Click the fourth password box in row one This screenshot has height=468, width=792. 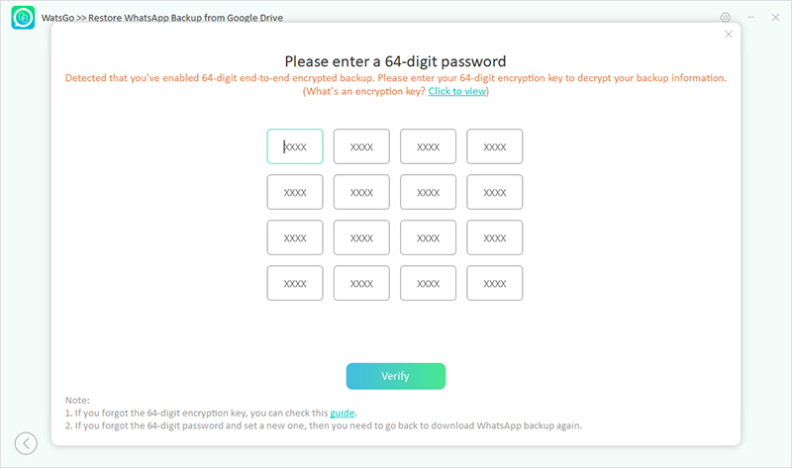(x=495, y=146)
